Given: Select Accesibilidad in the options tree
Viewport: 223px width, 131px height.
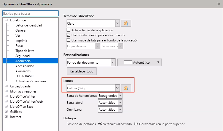Looking at the screenshot, I should [25, 66].
